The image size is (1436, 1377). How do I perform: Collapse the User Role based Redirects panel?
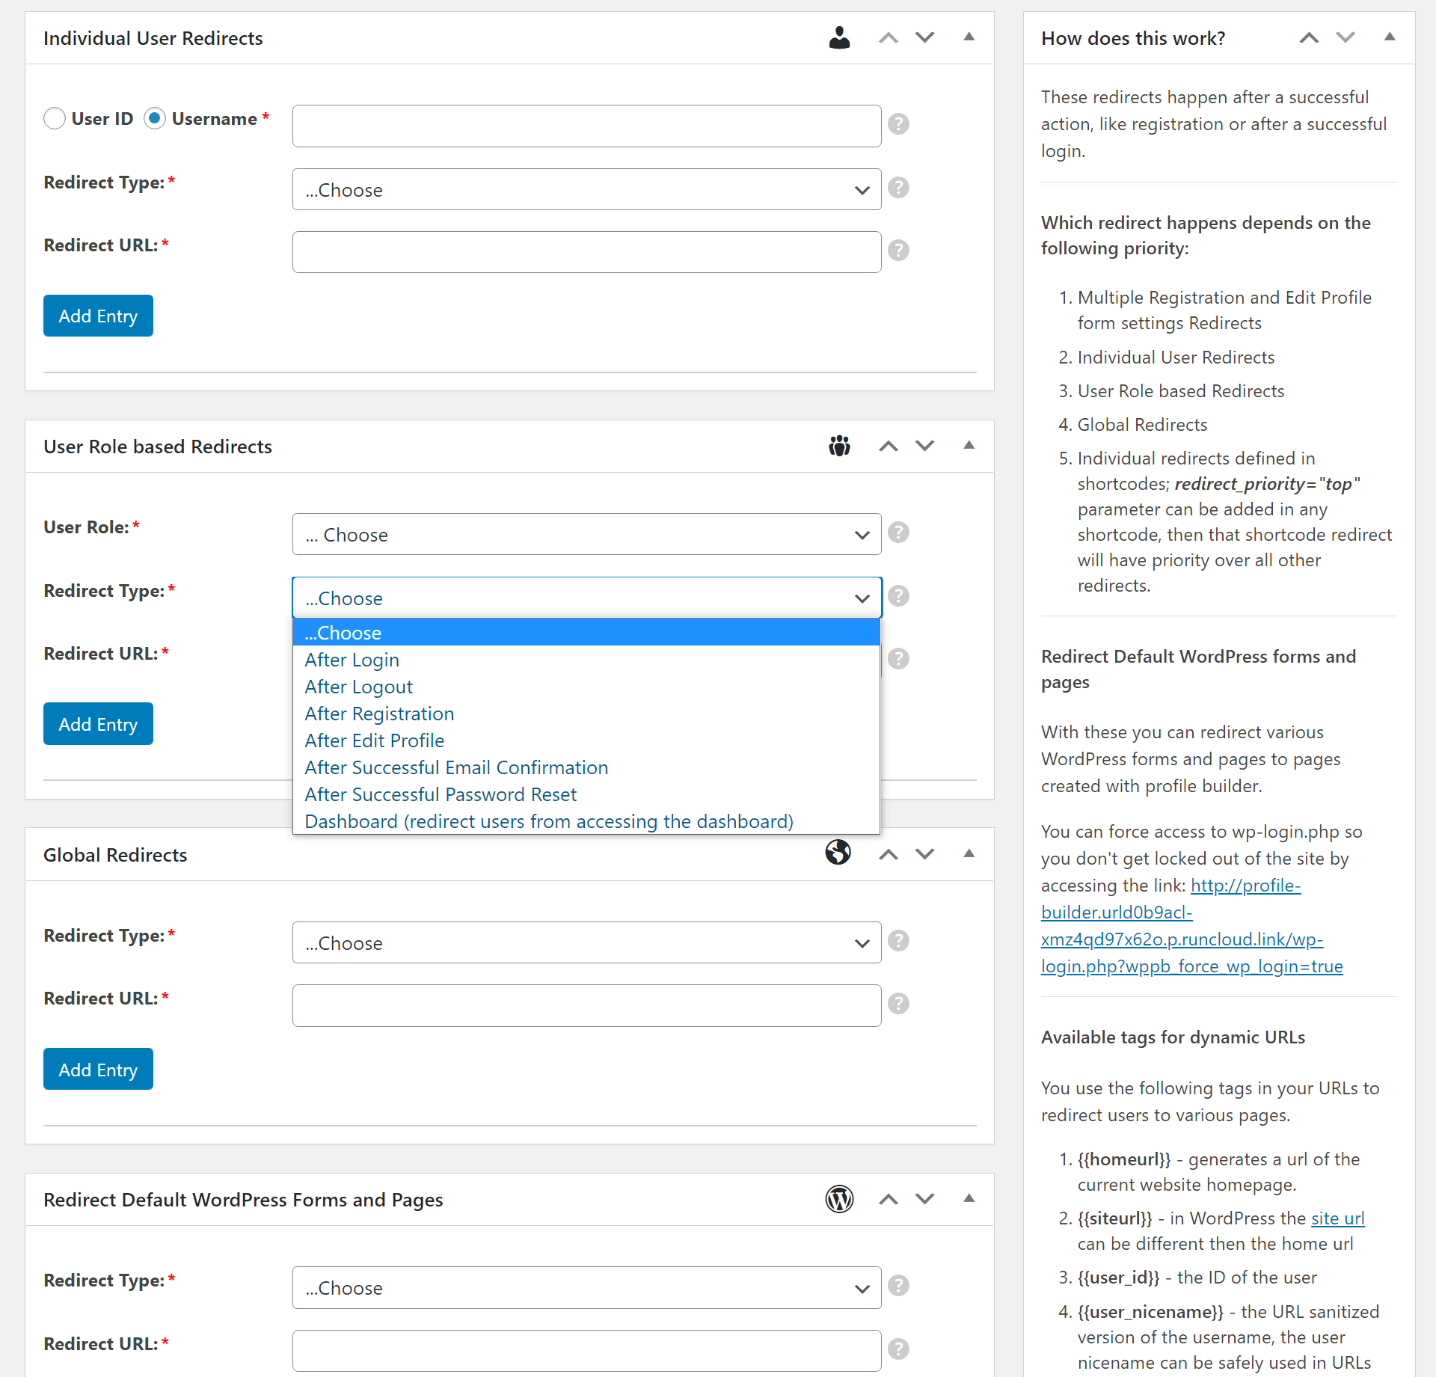969,446
